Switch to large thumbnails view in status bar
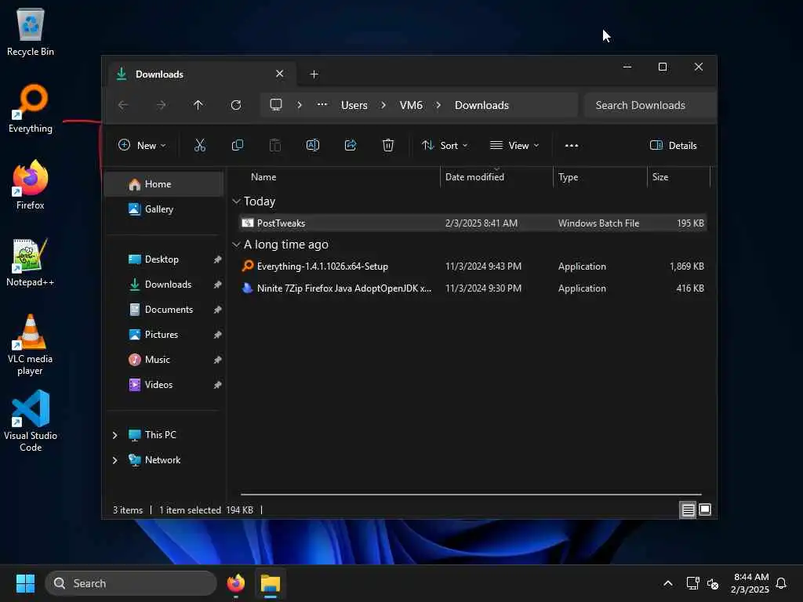803x602 pixels. pyautogui.click(x=705, y=510)
